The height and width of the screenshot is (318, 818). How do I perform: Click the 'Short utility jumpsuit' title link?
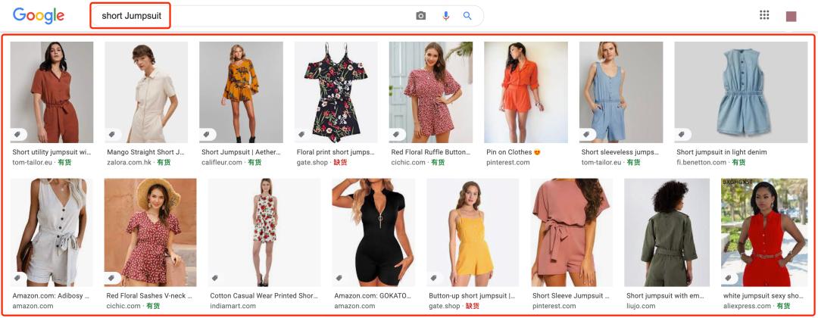point(52,152)
